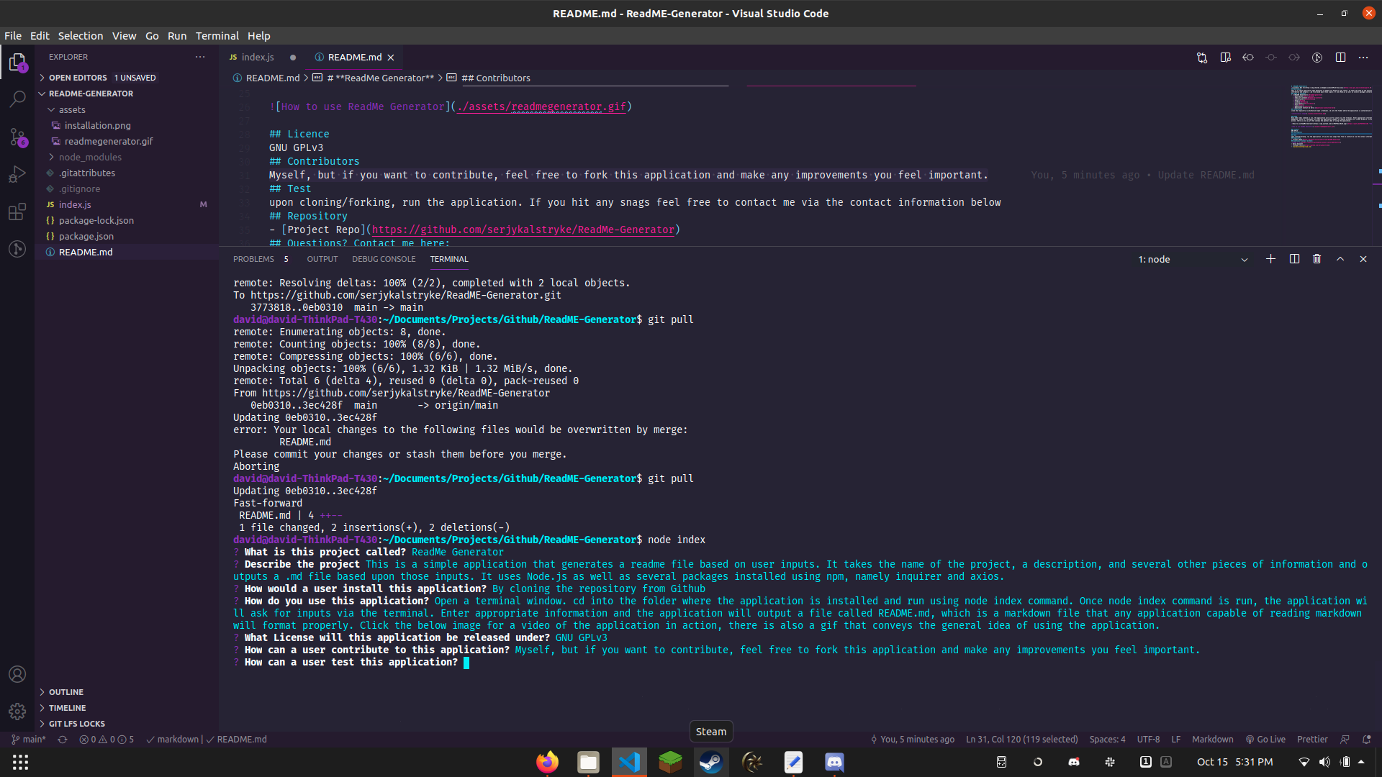Viewport: 1382px width, 777px height.
Task: Expand the node_modules folder
Action: [90, 157]
